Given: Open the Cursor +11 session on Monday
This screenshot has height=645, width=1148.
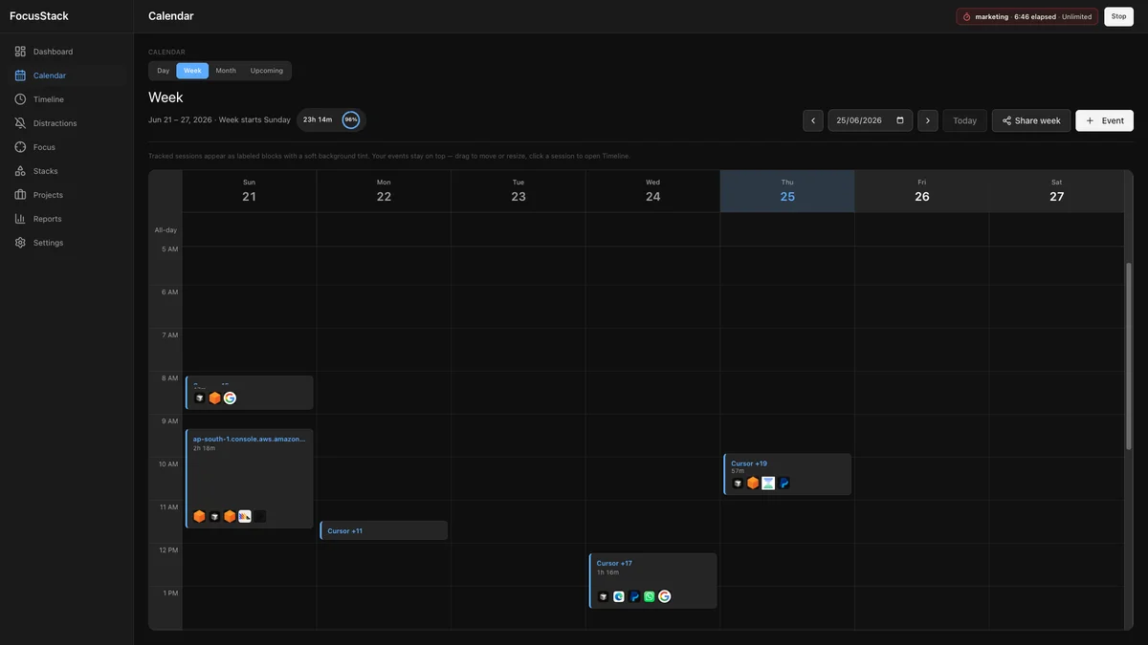Looking at the screenshot, I should point(384,530).
